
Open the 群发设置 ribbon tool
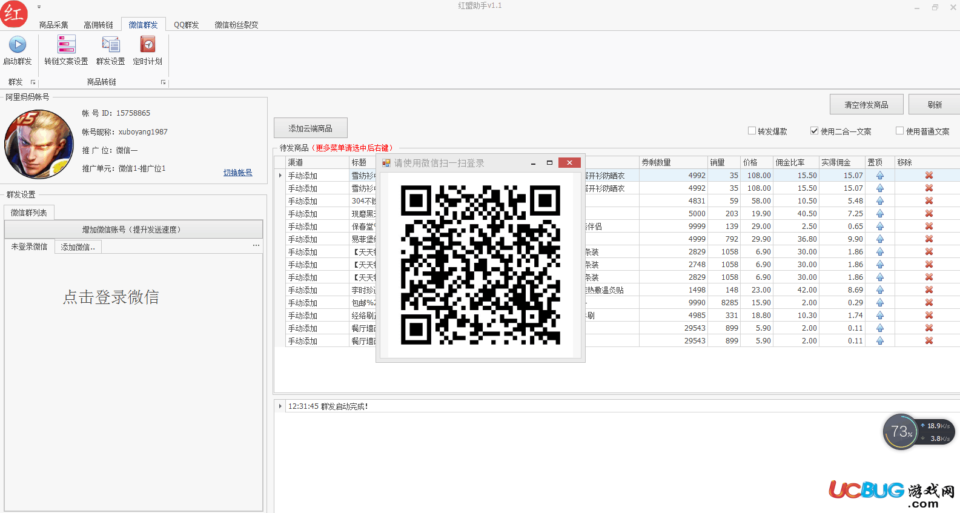110,51
